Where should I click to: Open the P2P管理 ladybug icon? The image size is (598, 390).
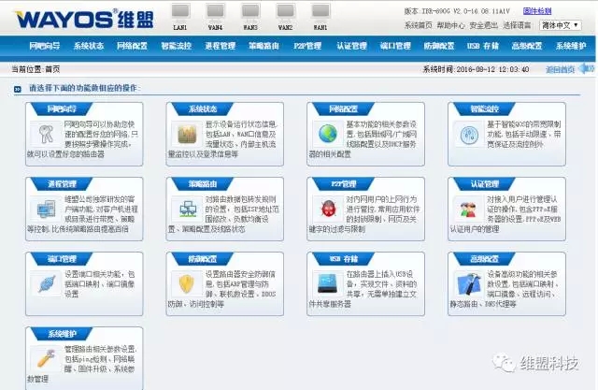[326, 208]
